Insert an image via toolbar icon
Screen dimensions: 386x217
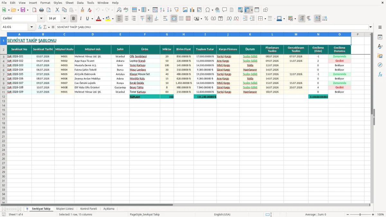coord(185,10)
